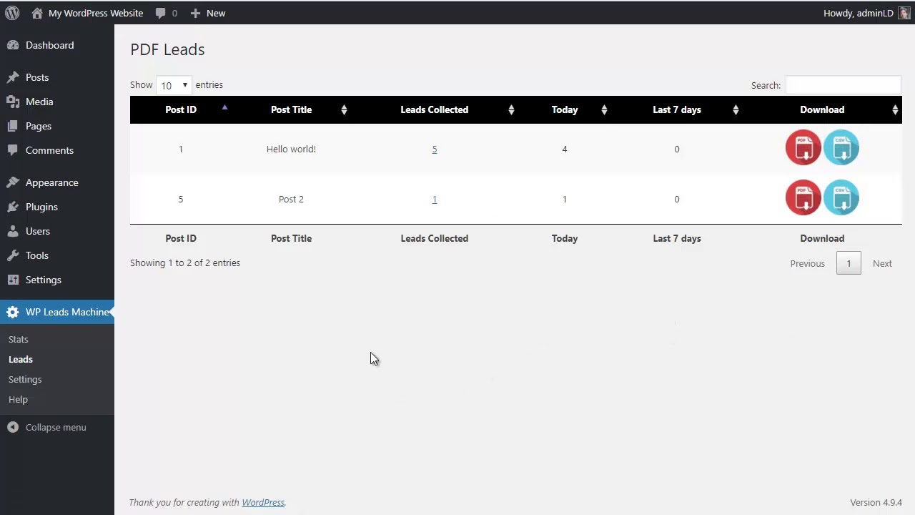Open the 5 leads collected link
This screenshot has height=515, width=915.
[x=434, y=149]
